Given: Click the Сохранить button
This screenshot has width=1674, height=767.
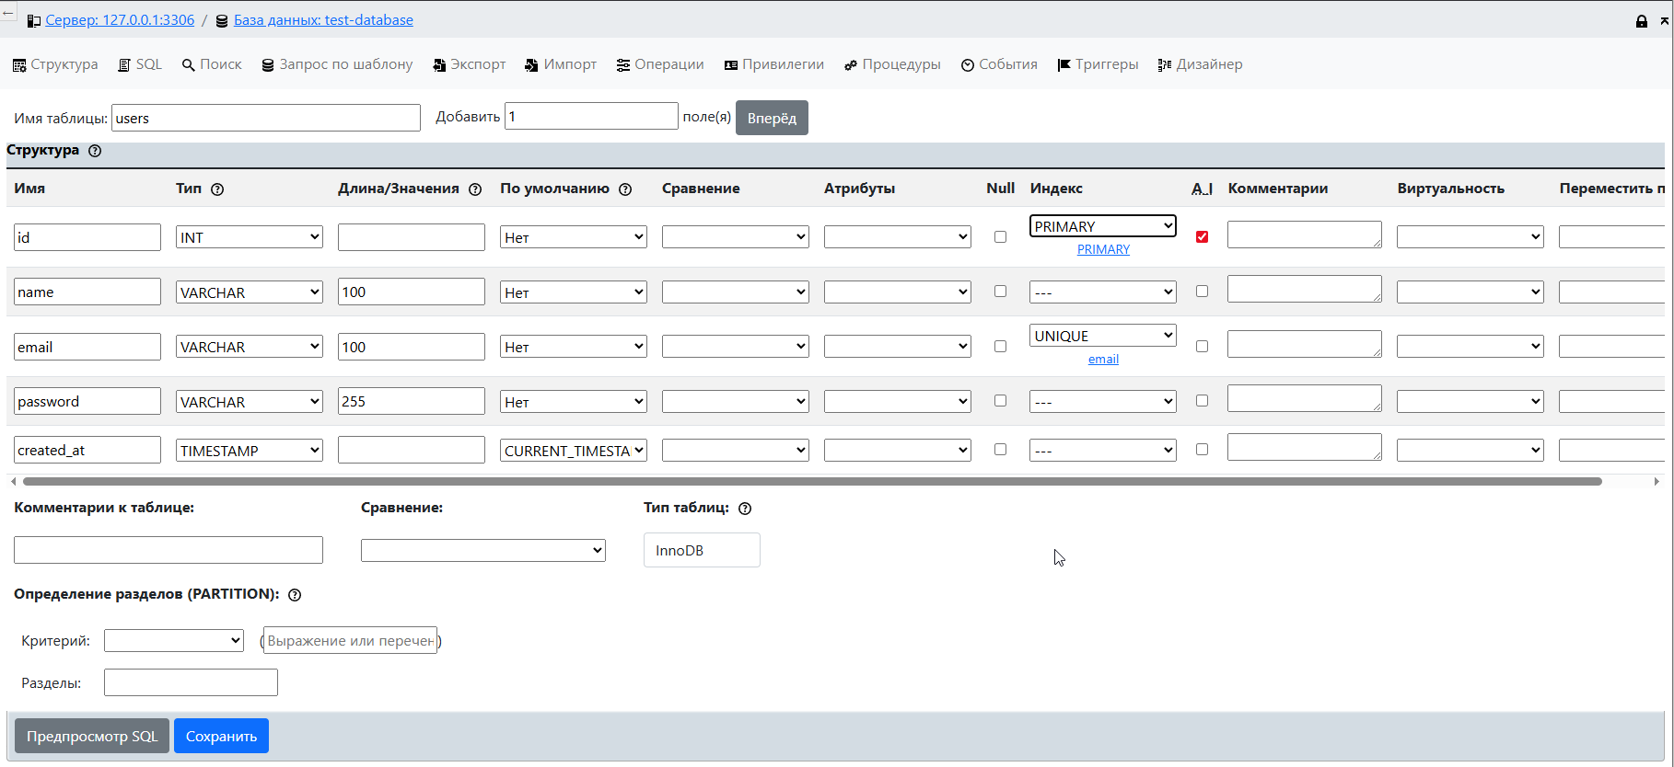Looking at the screenshot, I should point(221,736).
